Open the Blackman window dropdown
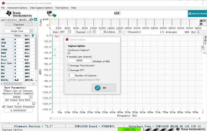The width and height of the screenshot is (207, 131). 120,32
